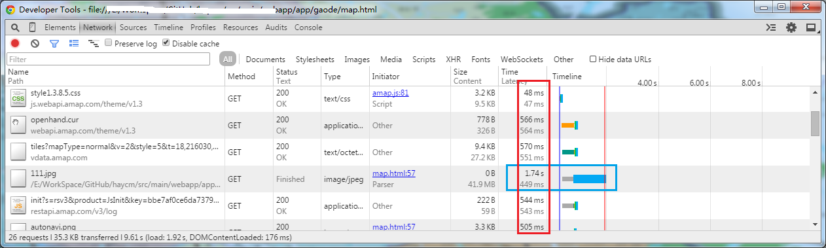
Task: Open DevTools settings gear
Action: point(791,27)
